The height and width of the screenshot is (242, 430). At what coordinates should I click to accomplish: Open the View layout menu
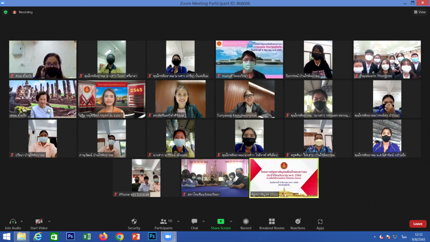tap(419, 12)
